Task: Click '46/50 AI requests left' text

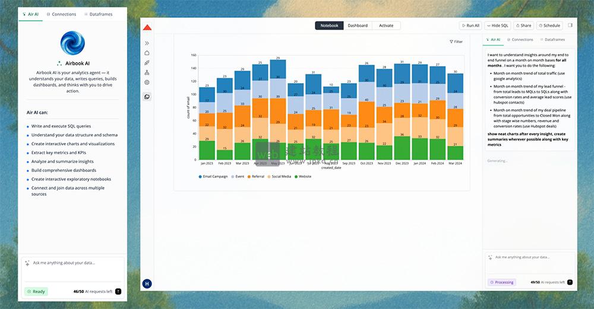Action: (93, 292)
